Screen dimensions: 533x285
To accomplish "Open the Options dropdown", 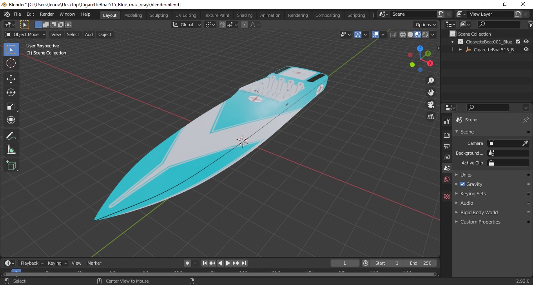I will point(426,25).
